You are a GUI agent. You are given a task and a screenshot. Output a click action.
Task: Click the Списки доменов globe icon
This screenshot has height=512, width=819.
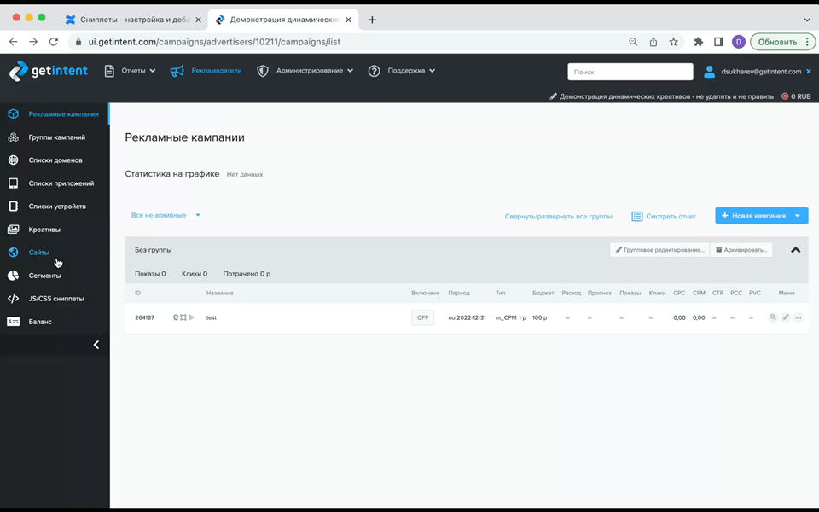click(13, 160)
